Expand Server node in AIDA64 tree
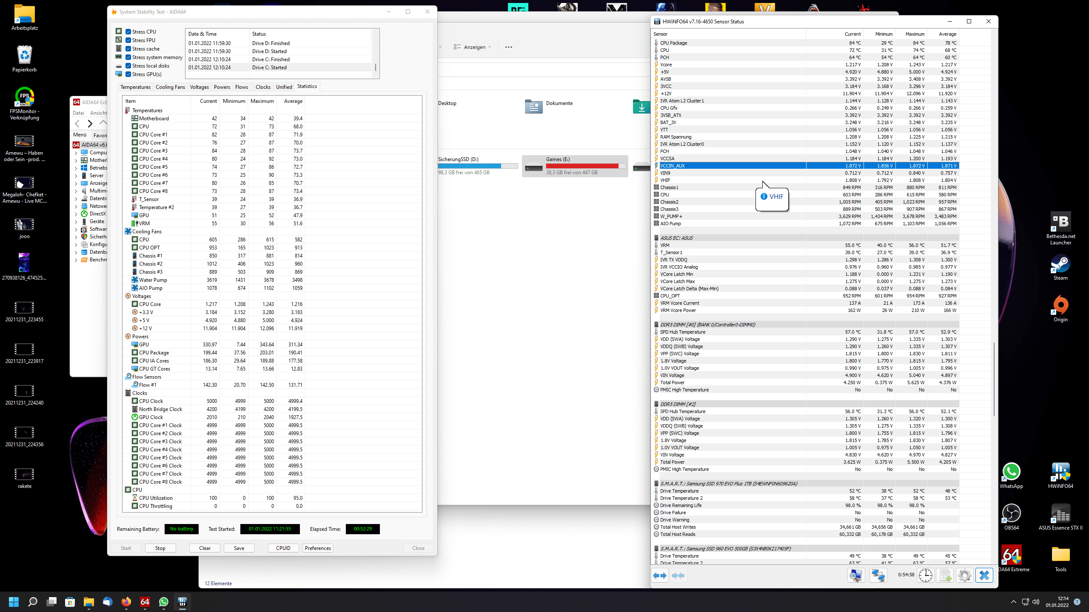This screenshot has width=1089, height=612. coord(76,176)
